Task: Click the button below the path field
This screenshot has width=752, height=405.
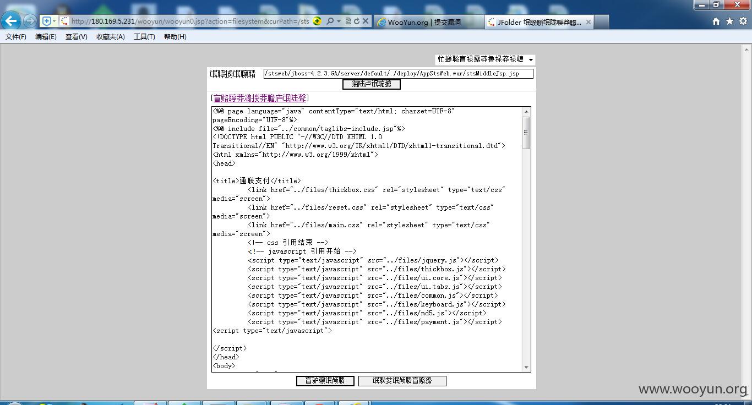Action: click(x=372, y=84)
